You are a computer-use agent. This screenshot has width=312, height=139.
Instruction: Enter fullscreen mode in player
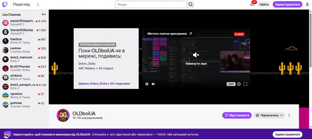pyautogui.click(x=245, y=84)
